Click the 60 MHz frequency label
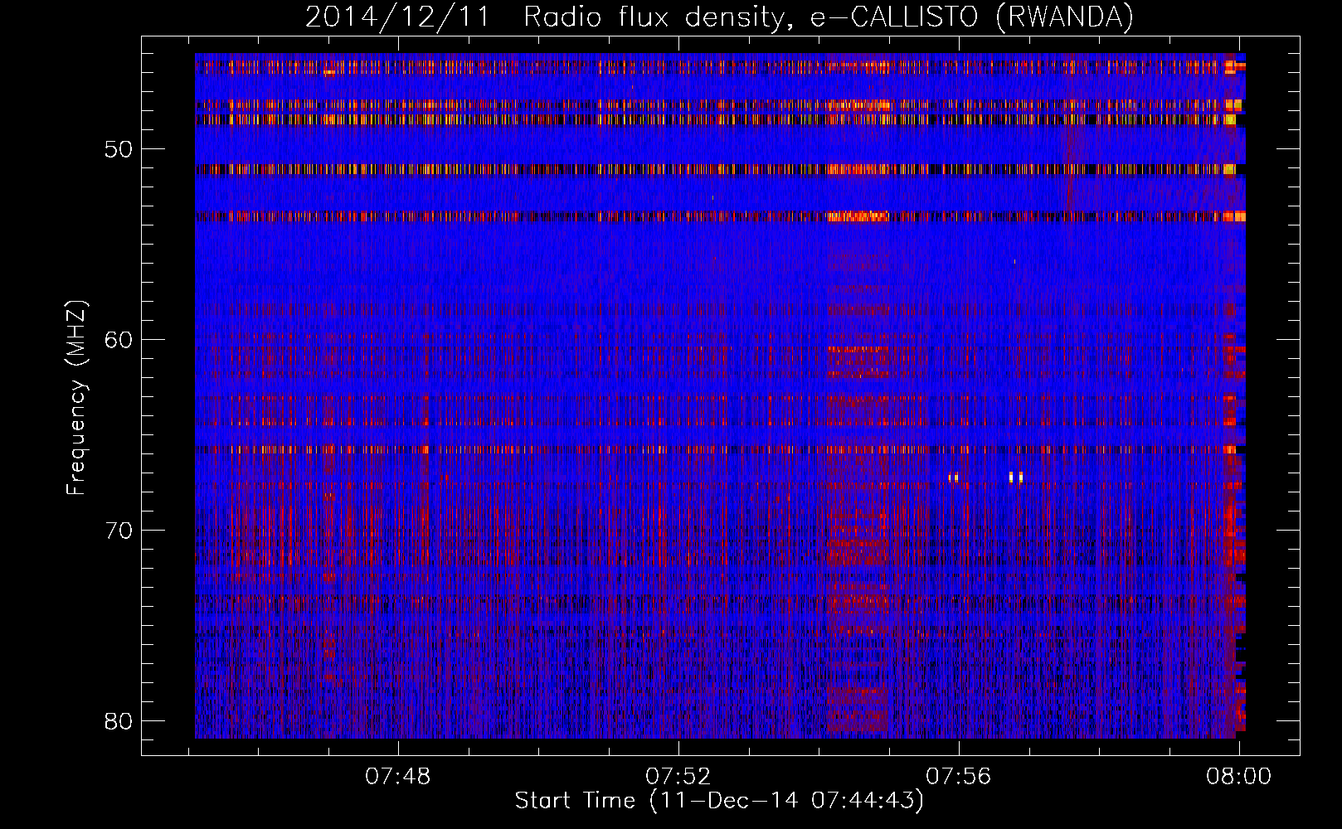 coord(119,340)
